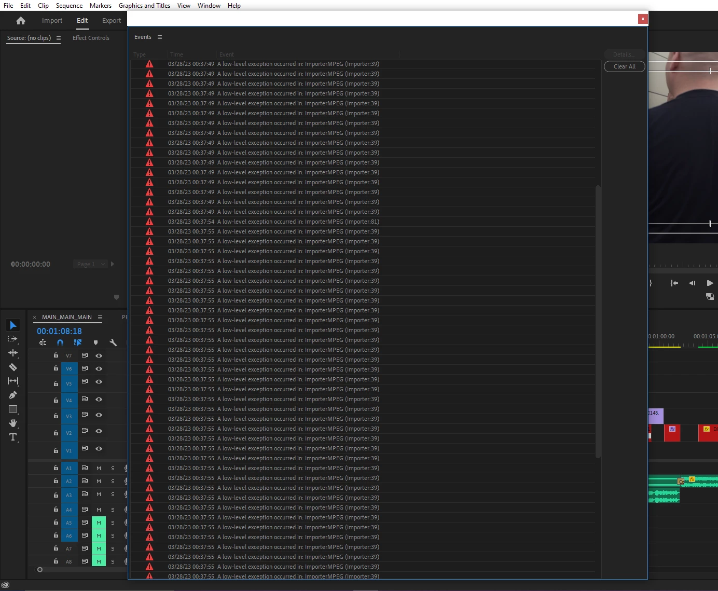
Task: Open the Sequence menu
Action: pos(69,6)
